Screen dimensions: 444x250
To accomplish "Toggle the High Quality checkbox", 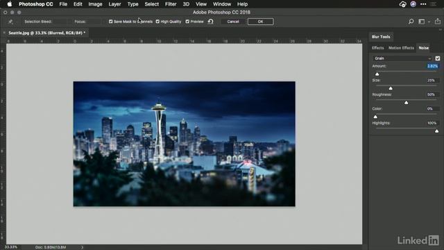I will point(157,22).
